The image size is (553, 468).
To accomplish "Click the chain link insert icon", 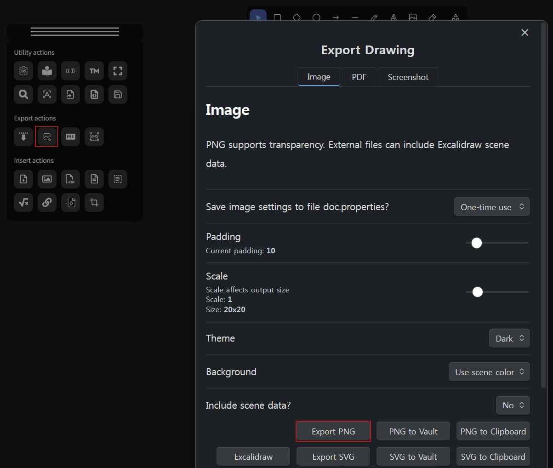I will coord(47,202).
